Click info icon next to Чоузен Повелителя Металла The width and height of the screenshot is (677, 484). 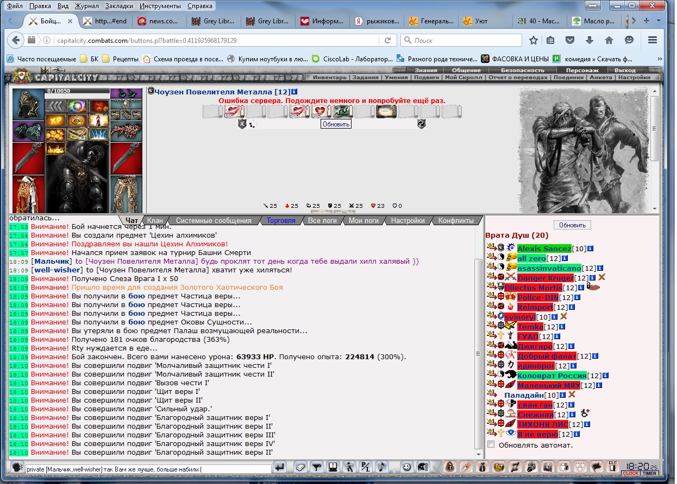295,92
